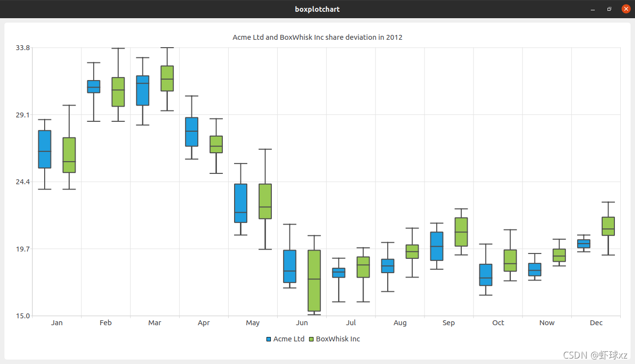This screenshot has height=364, width=635.
Task: Select the blue Acme Ltd box for May
Action: click(x=241, y=203)
